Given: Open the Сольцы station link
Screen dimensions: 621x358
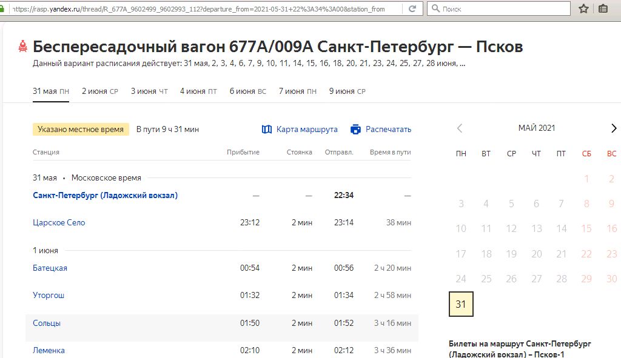Looking at the screenshot, I should point(47,323).
